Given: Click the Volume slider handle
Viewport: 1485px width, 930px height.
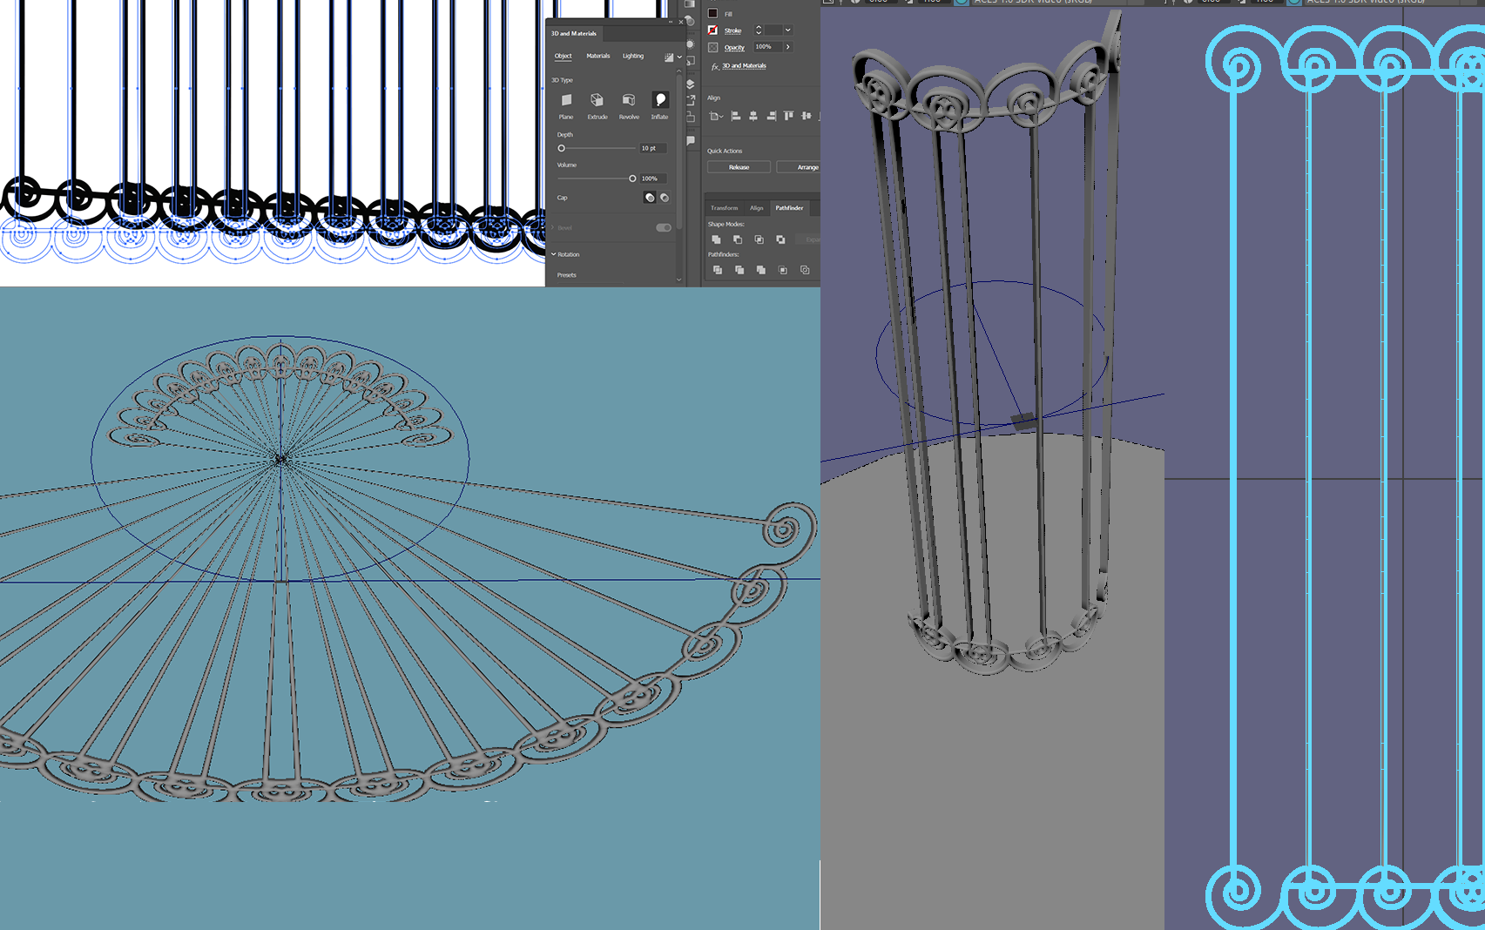Looking at the screenshot, I should point(632,179).
